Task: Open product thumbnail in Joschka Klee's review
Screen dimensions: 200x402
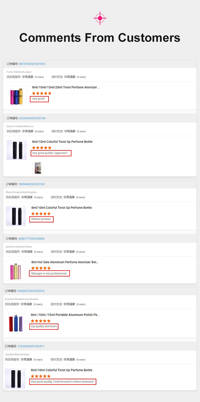Action: (x=15, y=378)
